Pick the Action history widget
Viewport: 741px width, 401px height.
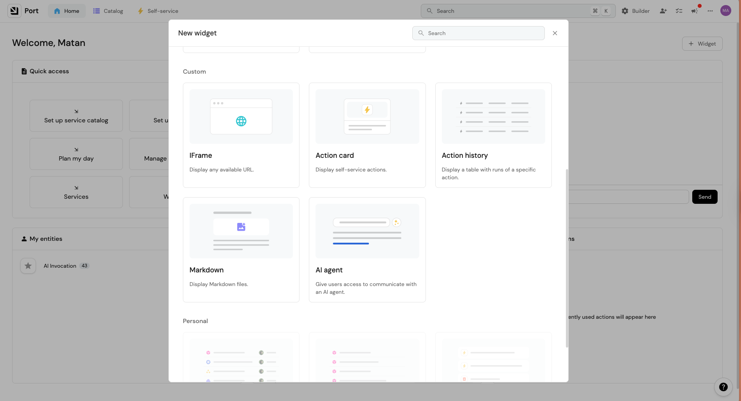(493, 135)
